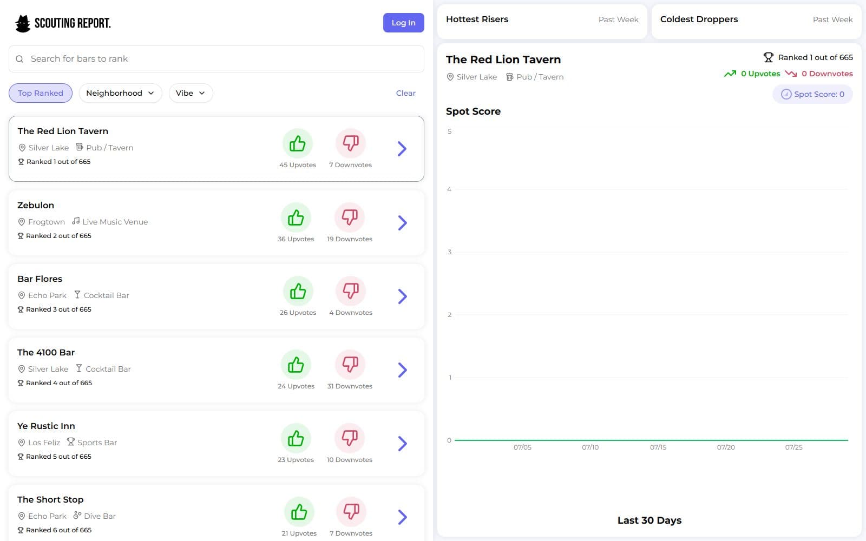Image resolution: width=866 pixels, height=541 pixels.
Task: Downvote Zebulon
Action: [350, 217]
